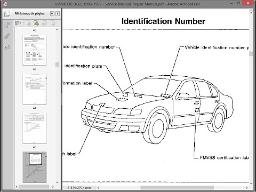Open the Bookmarks panel

click(x=7, y=25)
